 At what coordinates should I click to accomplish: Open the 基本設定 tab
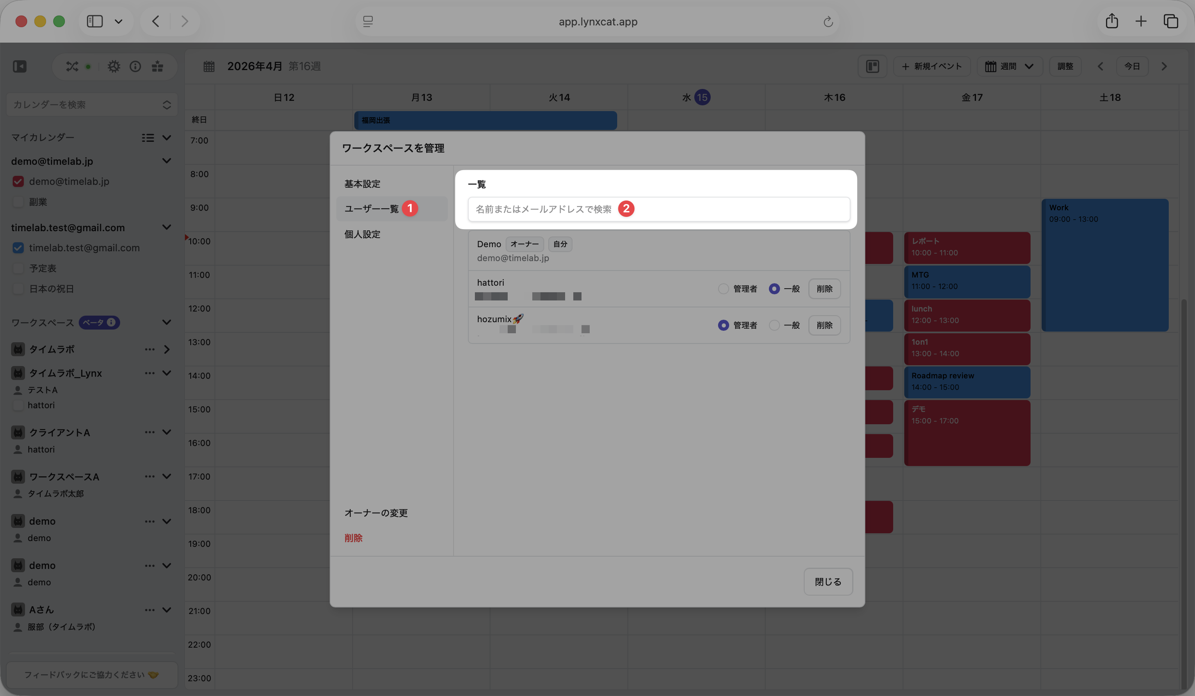tap(362, 184)
